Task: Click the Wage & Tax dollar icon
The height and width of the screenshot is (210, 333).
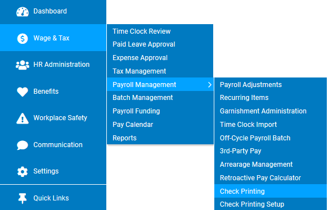Action: [x=22, y=39]
